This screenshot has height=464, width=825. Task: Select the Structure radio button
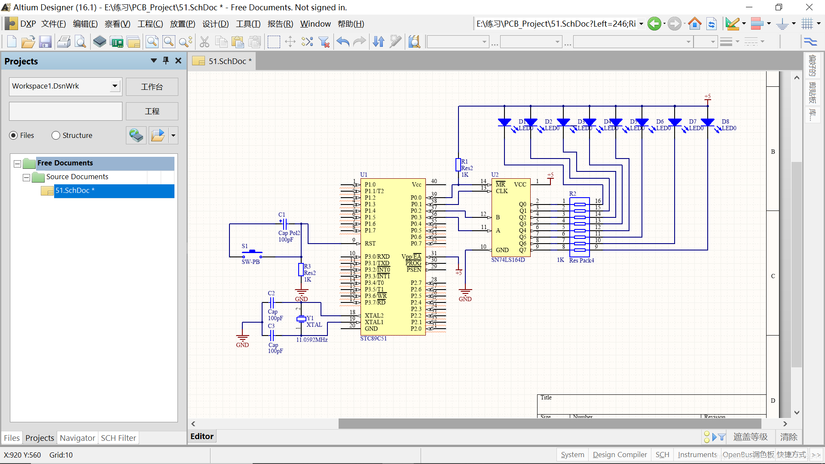pos(56,135)
